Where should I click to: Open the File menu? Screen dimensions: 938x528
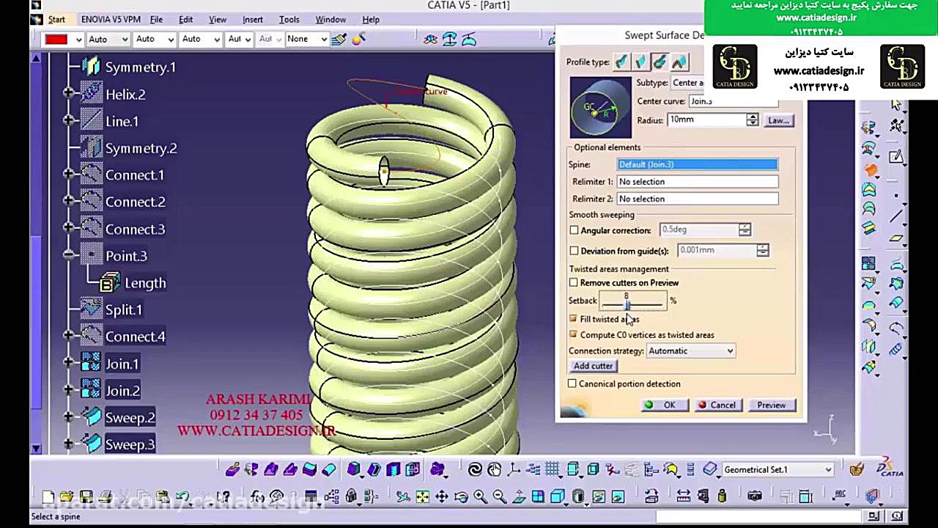[156, 20]
